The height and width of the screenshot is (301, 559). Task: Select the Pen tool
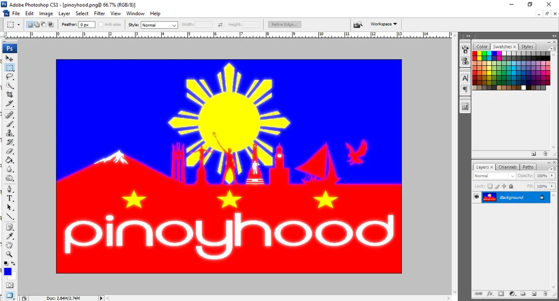click(x=9, y=189)
